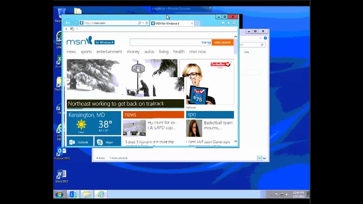Open the address bar dropdown arrow
The width and height of the screenshot is (363, 204).
click(143, 23)
